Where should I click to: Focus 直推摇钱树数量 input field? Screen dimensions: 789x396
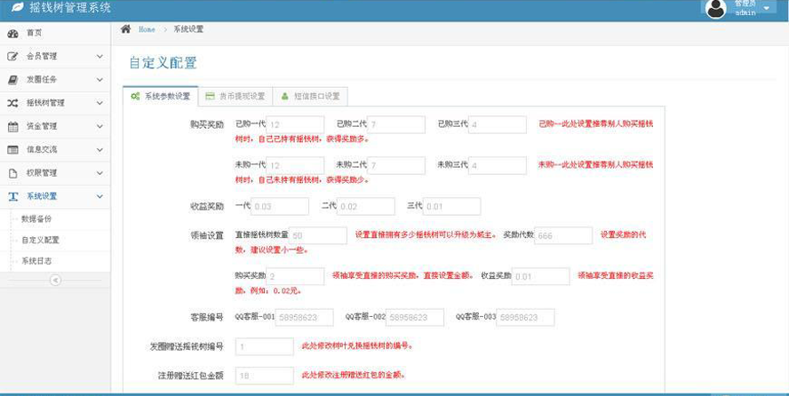[318, 235]
